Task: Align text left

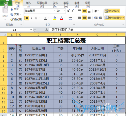Action: 79,18
